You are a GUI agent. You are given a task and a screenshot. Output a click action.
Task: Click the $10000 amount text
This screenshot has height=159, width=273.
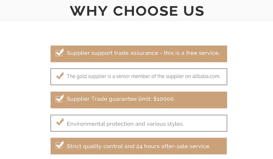164,99
